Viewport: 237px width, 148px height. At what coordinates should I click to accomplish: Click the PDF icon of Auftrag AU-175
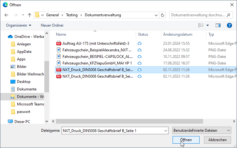pyautogui.click(x=59, y=43)
